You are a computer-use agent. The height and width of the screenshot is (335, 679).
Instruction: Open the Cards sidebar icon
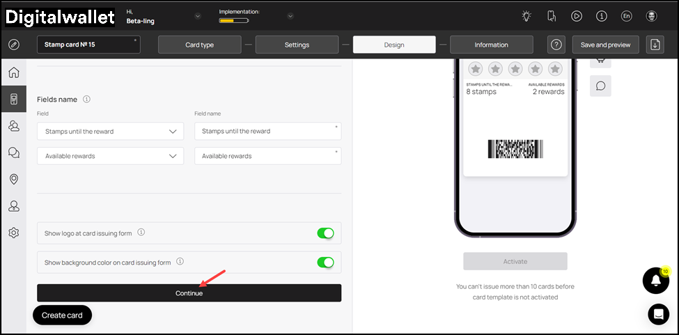pyautogui.click(x=14, y=99)
